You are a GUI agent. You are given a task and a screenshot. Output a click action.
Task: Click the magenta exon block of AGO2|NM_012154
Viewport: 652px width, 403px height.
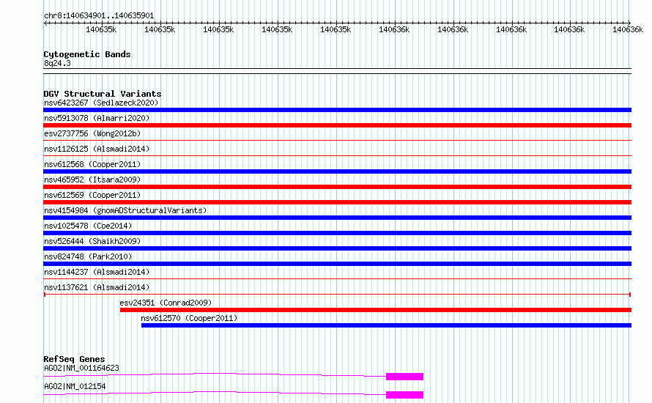404,395
